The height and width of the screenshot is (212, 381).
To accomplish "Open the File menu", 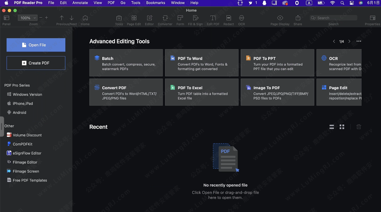I will pos(51,3).
